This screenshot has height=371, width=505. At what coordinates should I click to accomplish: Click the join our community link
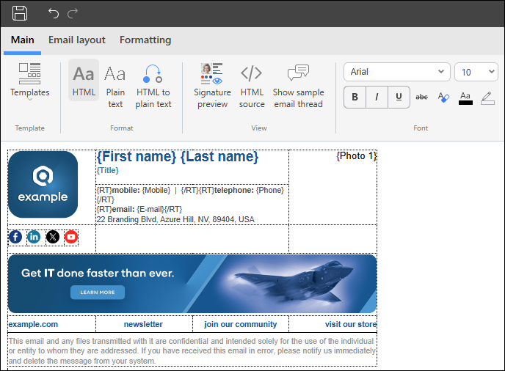coord(240,324)
